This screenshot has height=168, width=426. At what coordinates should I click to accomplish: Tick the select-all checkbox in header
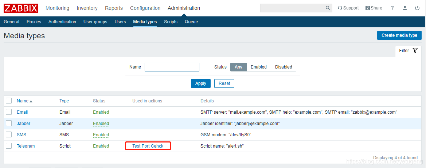9,101
